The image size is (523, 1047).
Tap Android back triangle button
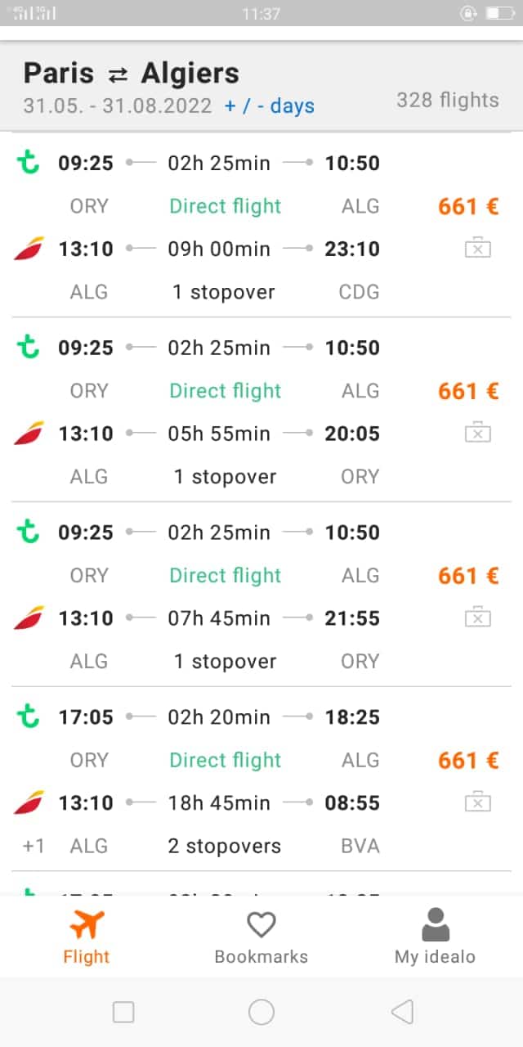point(402,1012)
